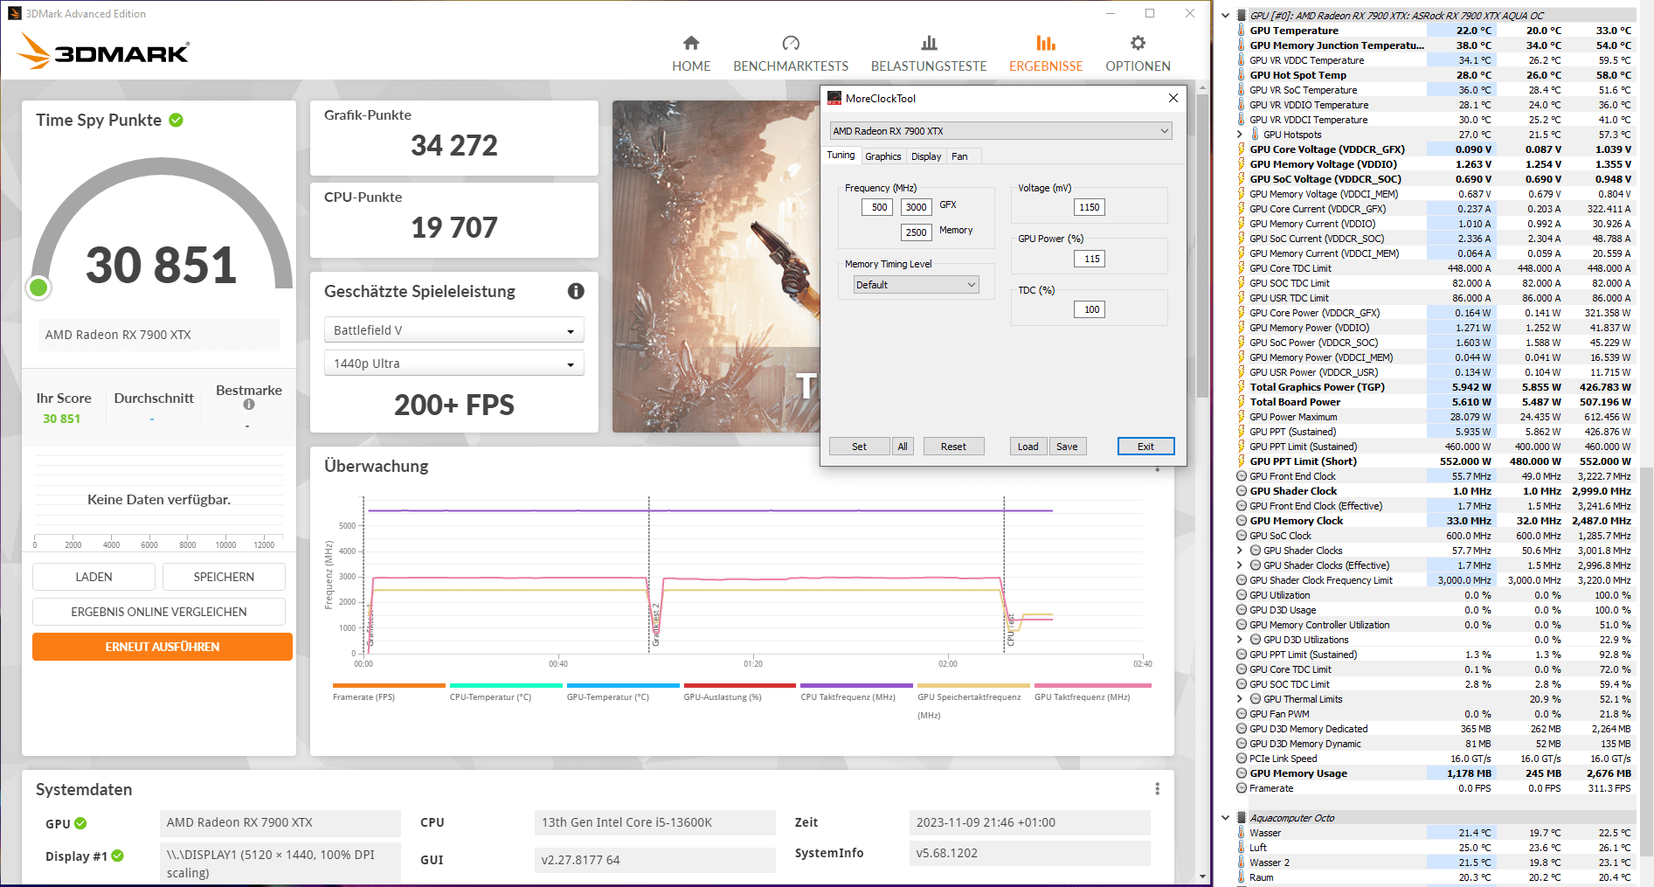This screenshot has width=1654, height=887.
Task: Open the 1440p Ultra resolution dropdown
Action: coord(453,364)
